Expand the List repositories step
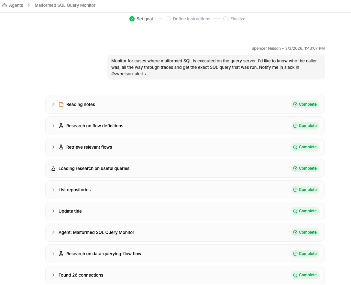This screenshot has width=351, height=285. (x=53, y=190)
